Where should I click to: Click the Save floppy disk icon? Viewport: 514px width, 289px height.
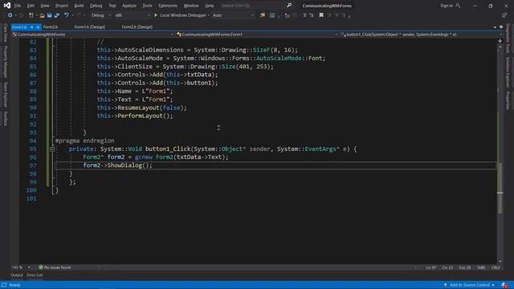point(49,15)
